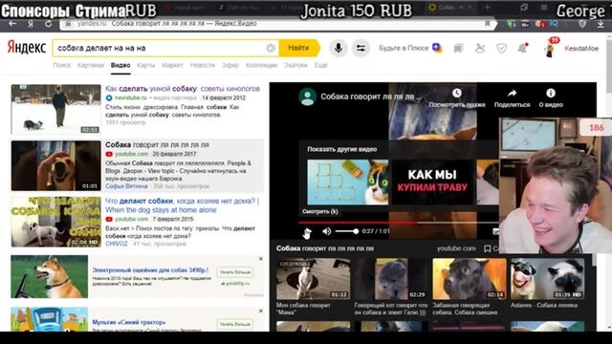The width and height of the screenshot is (612, 344).
Task: Click the Яндекс logo
Action: [x=27, y=48]
